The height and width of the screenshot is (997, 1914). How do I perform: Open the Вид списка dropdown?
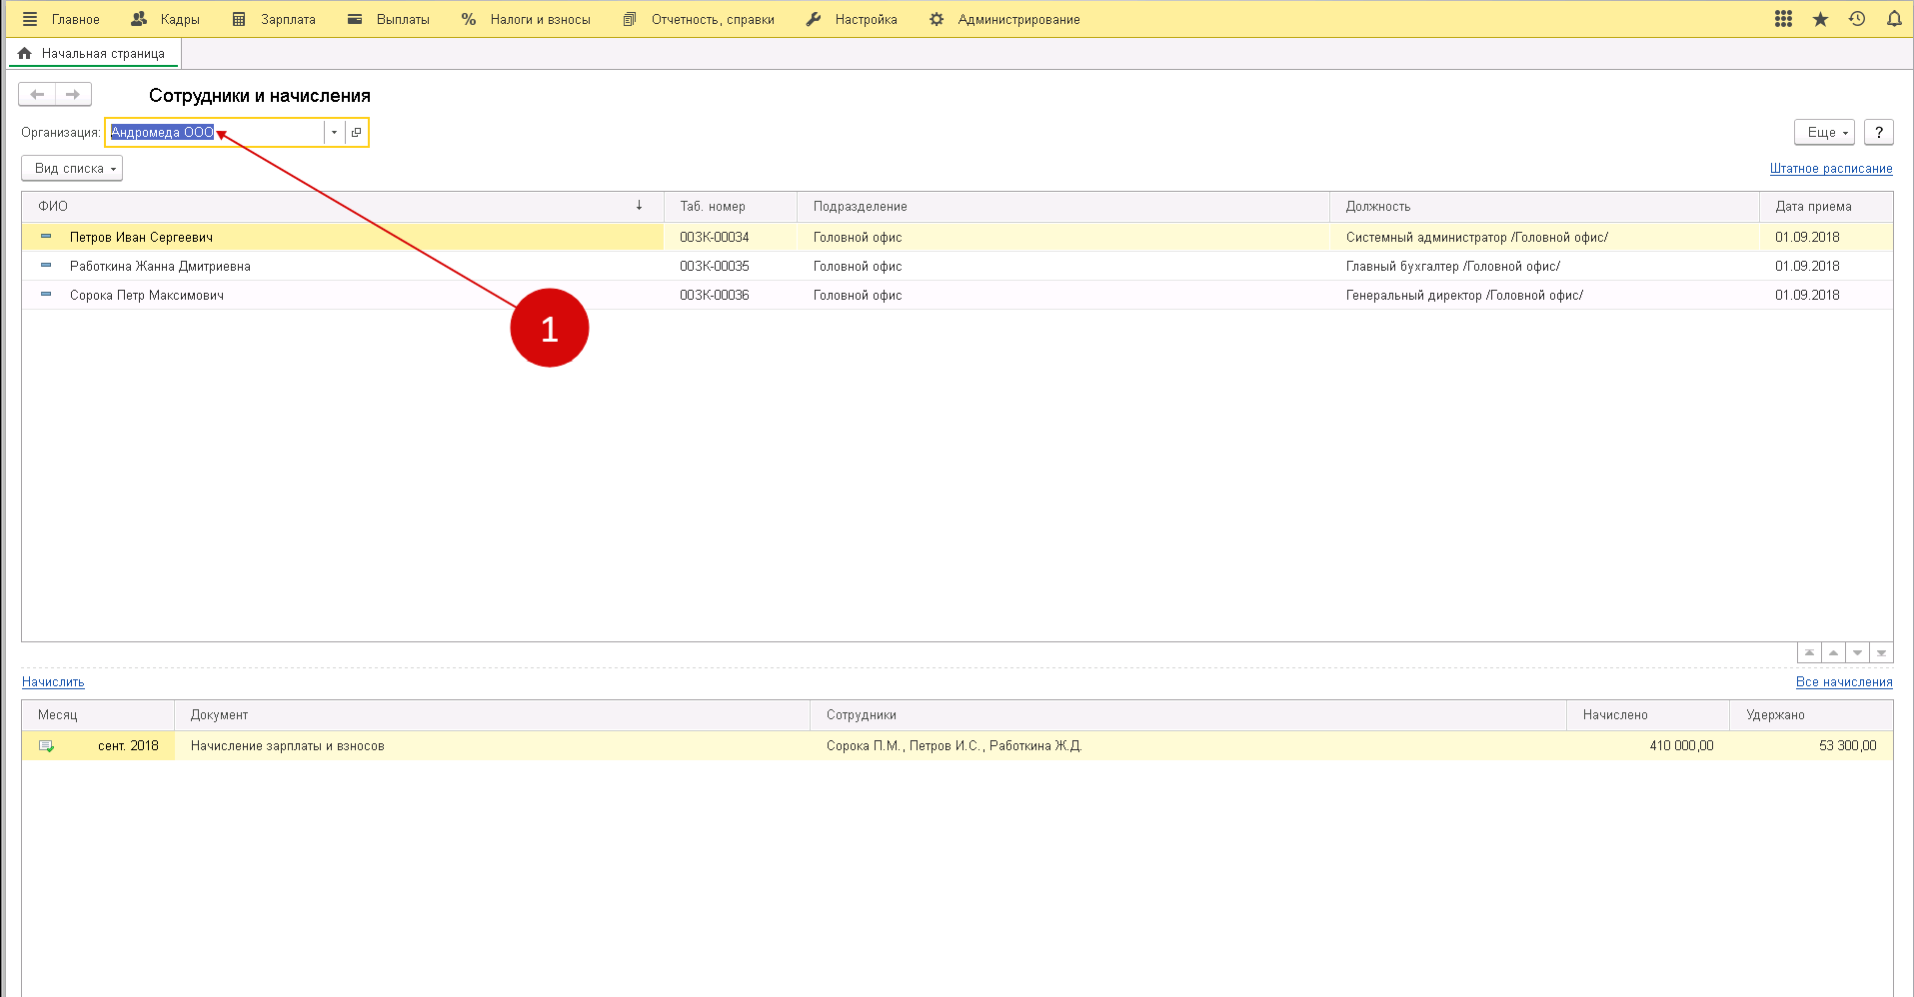(x=72, y=169)
